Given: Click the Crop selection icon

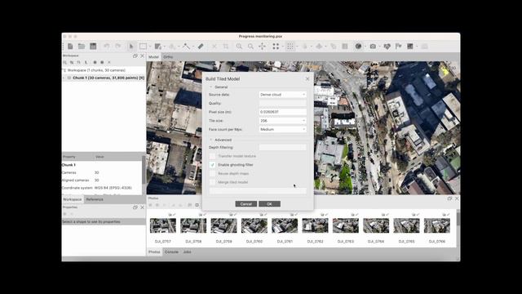Looking at the screenshot, I should pos(226,47).
